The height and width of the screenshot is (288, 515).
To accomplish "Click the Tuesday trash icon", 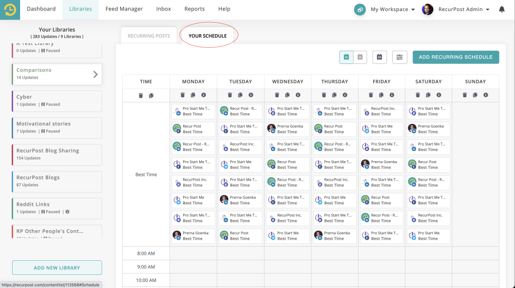I will click(230, 95).
